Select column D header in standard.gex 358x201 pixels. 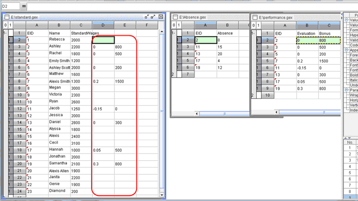pyautogui.click(x=103, y=25)
